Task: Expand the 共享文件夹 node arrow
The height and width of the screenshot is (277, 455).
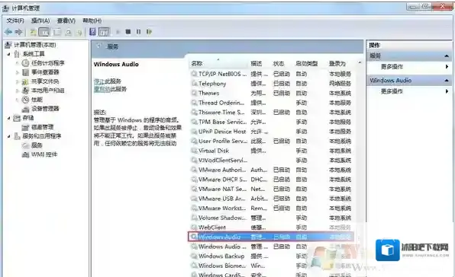Action: [17, 81]
